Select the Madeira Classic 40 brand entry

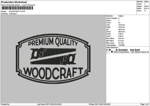coord(142,52)
